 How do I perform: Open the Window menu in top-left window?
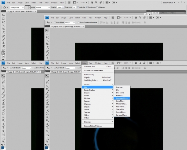[54, 2]
